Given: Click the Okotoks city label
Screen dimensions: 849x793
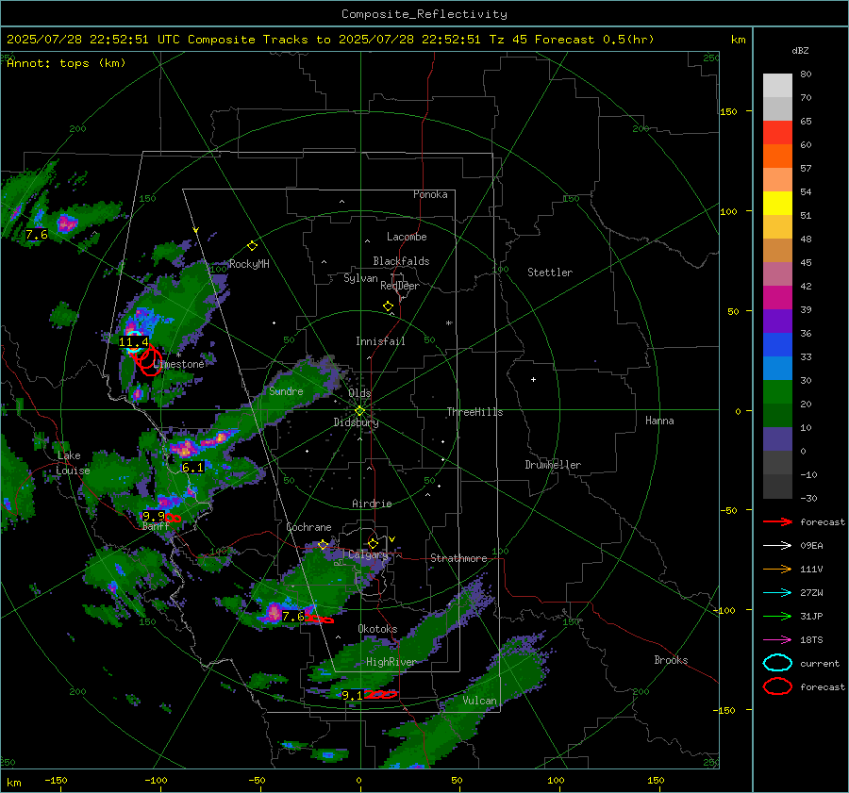Looking at the screenshot, I should (377, 629).
